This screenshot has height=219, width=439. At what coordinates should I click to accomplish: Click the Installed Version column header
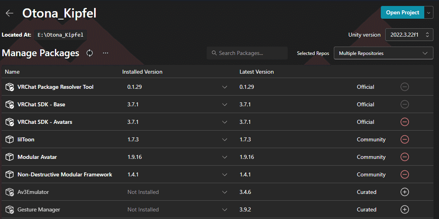[x=142, y=72]
